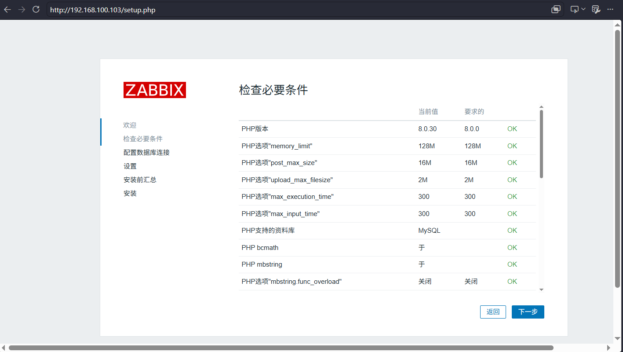Click the PHP选项"max_input_time" row label
Image resolution: width=623 pixels, height=352 pixels.
tap(281, 214)
